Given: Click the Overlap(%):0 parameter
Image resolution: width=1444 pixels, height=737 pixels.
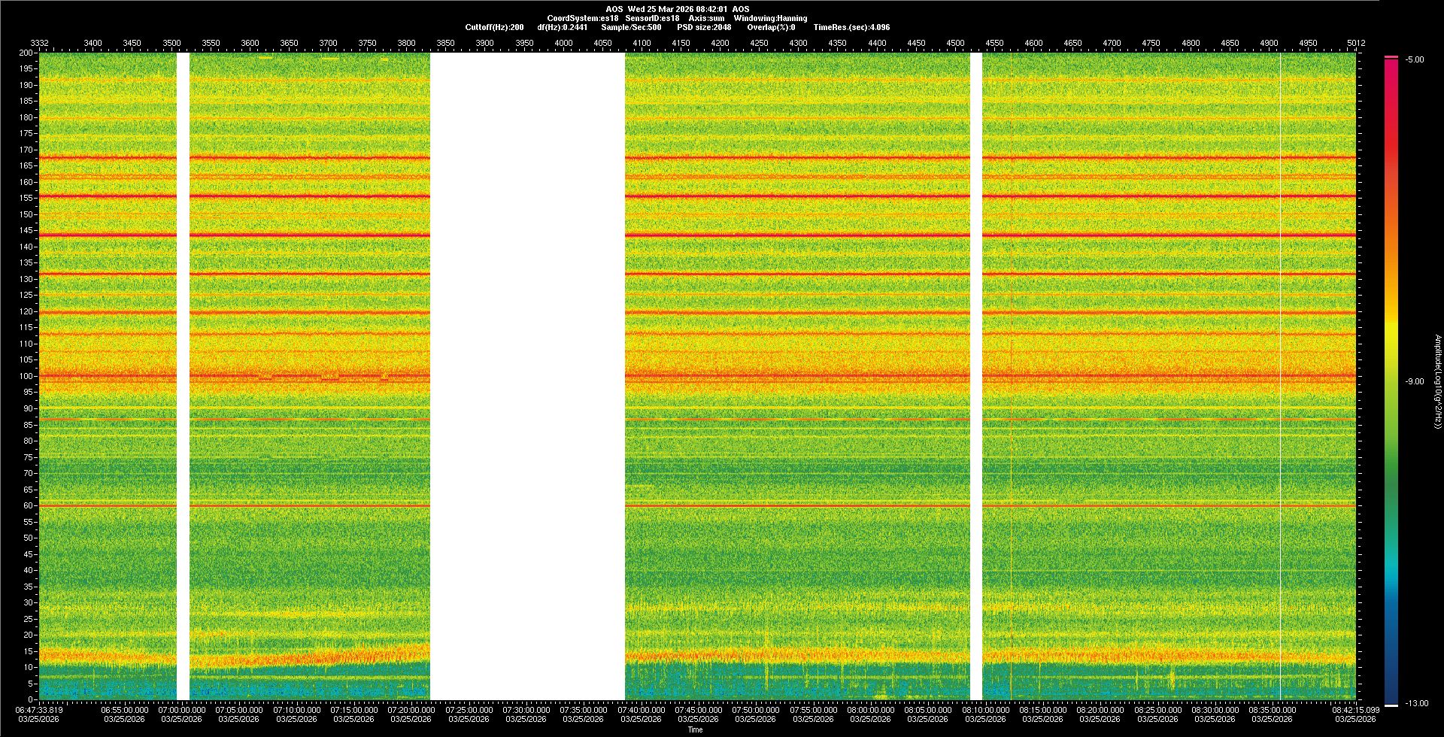Looking at the screenshot, I should 771,27.
